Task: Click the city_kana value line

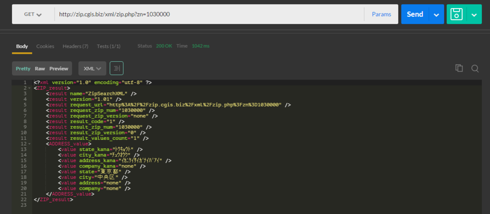Action: pos(99,155)
